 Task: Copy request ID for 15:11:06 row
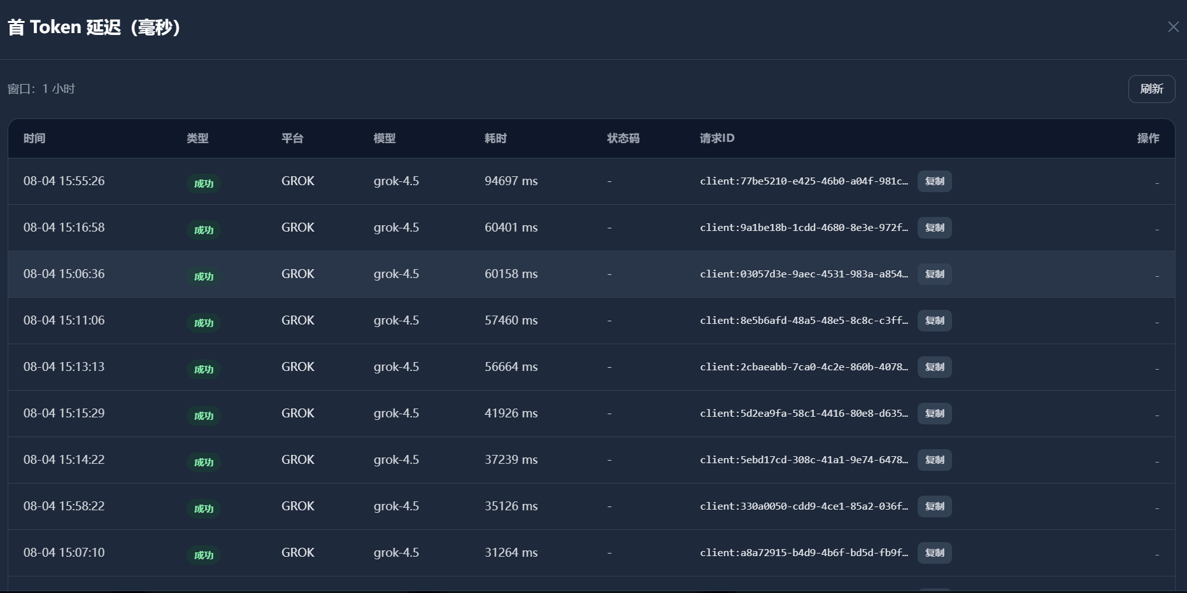coord(934,321)
